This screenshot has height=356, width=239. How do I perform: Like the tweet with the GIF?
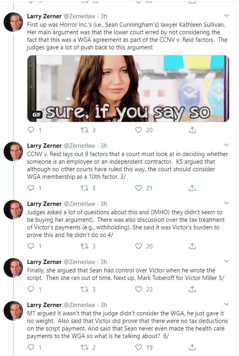[139, 130]
